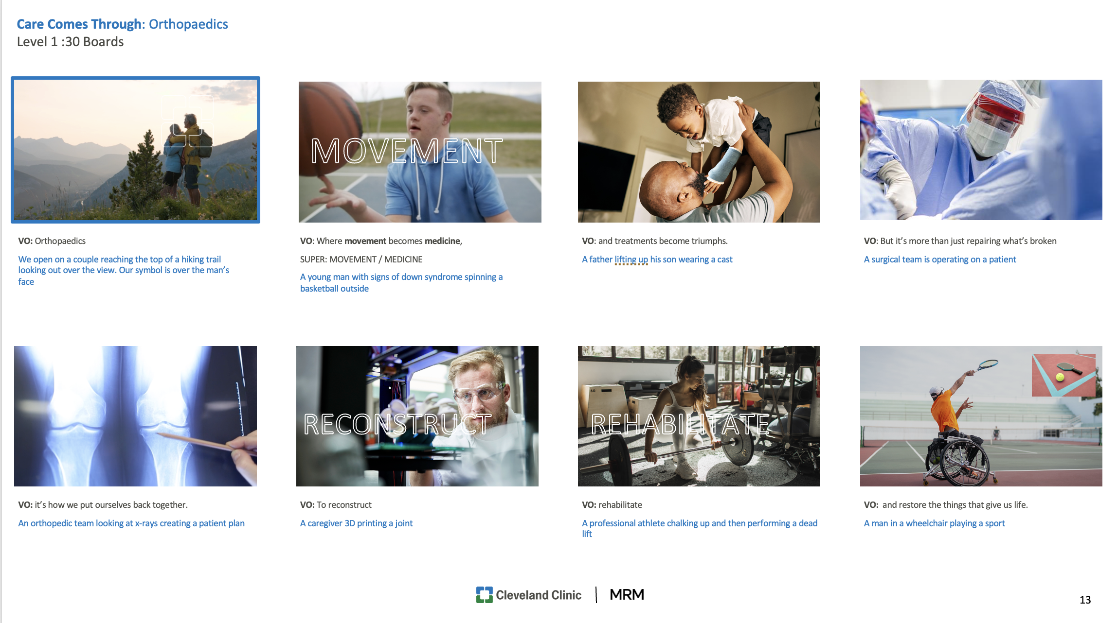Click the knee x-ray image
Viewport: 1117px width, 623px height.
coord(135,416)
